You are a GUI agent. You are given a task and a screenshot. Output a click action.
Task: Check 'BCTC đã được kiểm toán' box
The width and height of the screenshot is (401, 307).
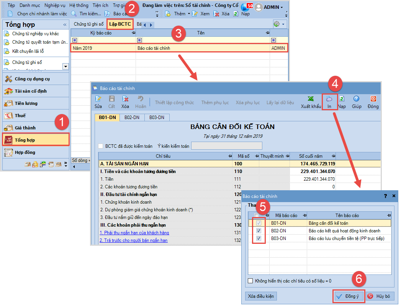click(x=101, y=146)
